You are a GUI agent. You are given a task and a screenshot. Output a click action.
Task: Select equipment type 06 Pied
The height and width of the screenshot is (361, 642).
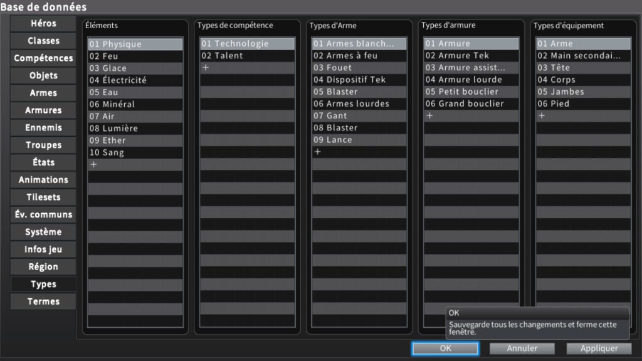click(x=584, y=104)
